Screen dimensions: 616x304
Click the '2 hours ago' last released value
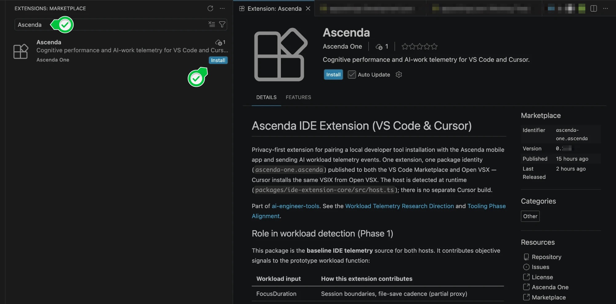coord(571,169)
